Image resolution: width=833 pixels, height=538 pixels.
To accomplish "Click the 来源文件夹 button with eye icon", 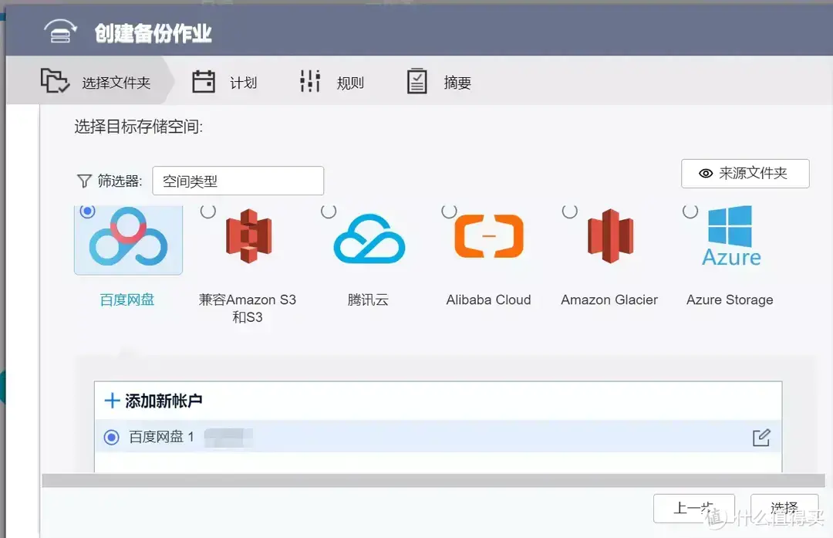I will coord(745,173).
